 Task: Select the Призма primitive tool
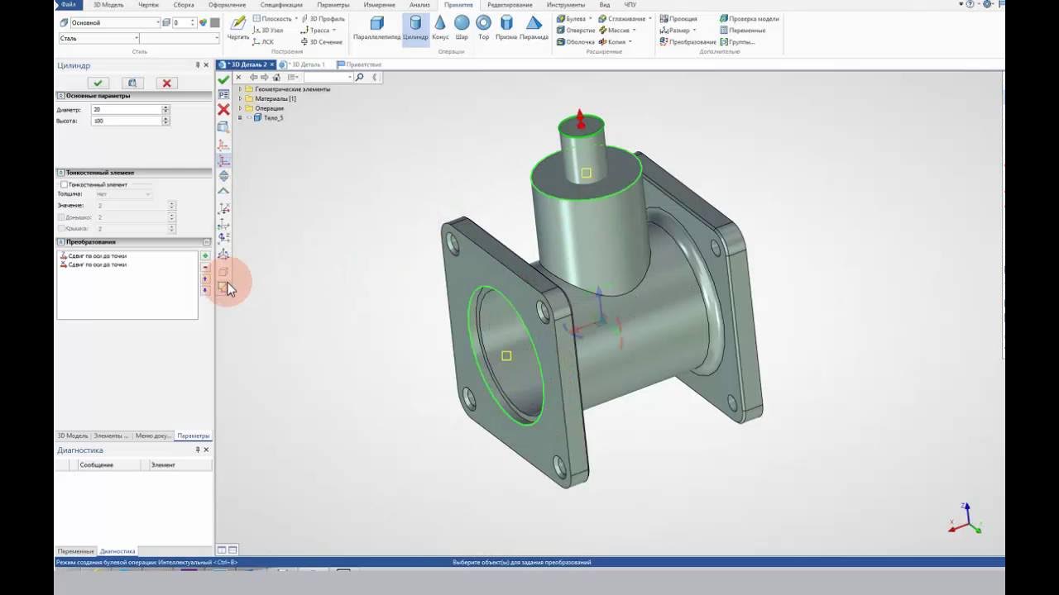click(506, 28)
